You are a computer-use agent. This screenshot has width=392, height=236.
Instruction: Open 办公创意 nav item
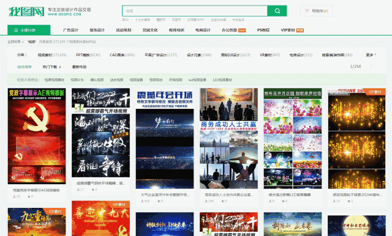(230, 30)
